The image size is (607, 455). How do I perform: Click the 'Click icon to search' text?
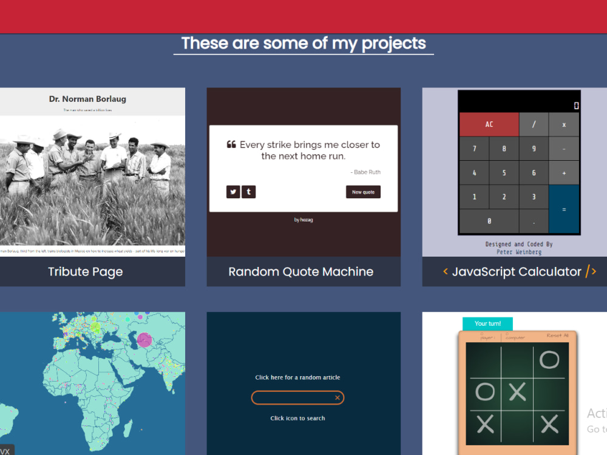(x=297, y=418)
